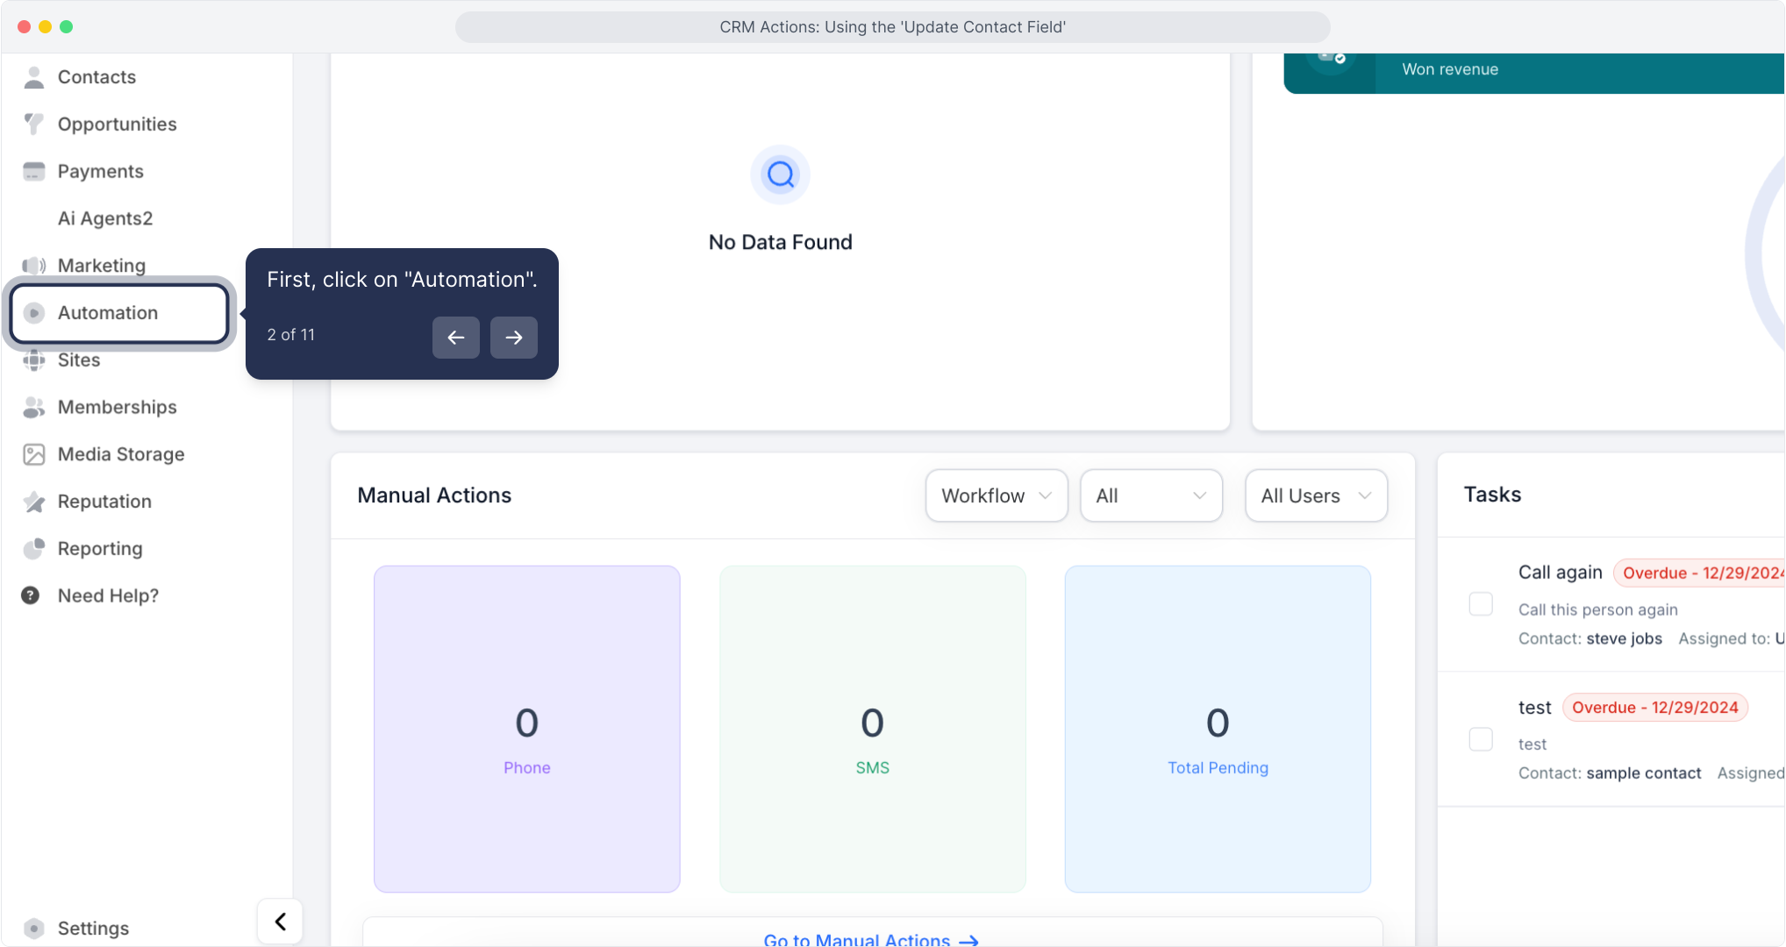Click the Settings gear icon
The image size is (1786, 947).
coord(34,928)
